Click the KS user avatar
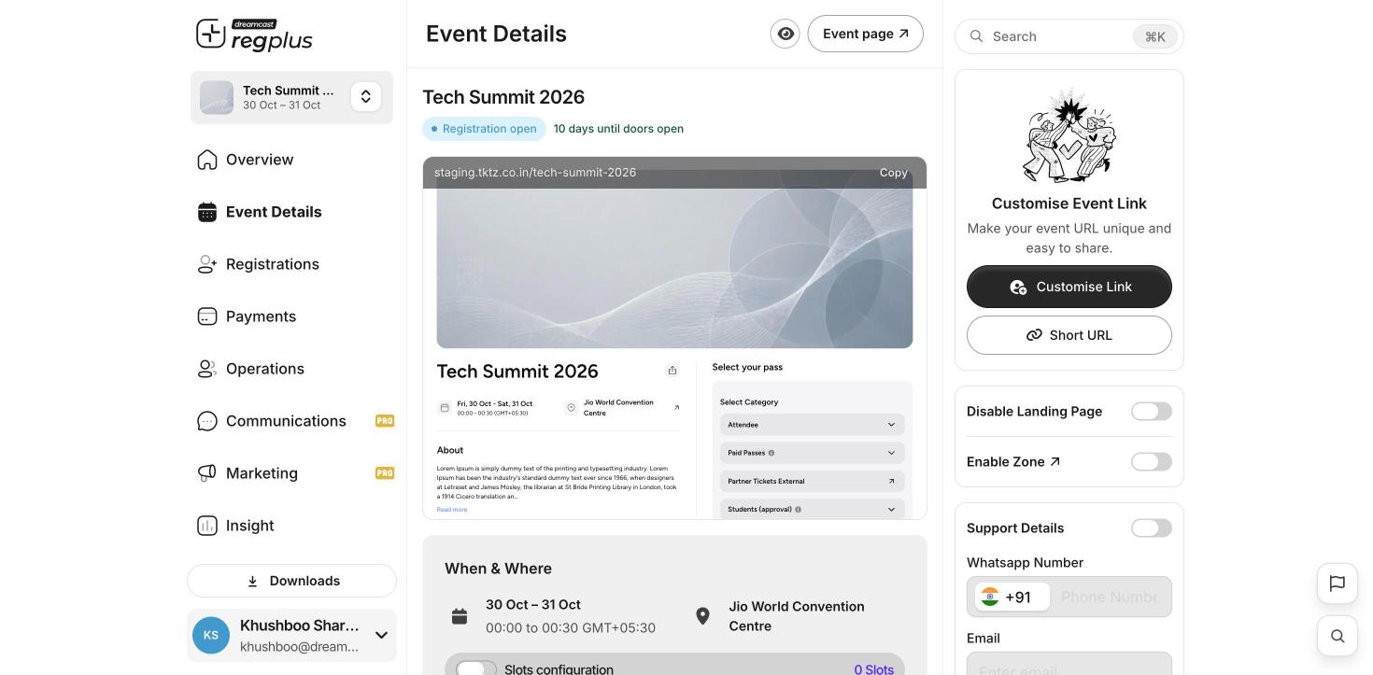 coord(211,635)
